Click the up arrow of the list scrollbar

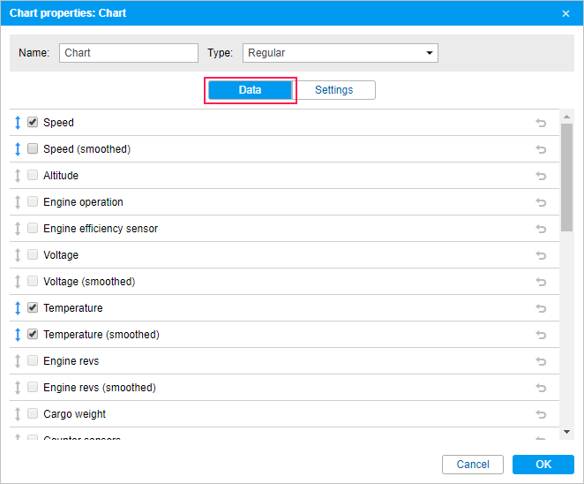tap(567, 117)
